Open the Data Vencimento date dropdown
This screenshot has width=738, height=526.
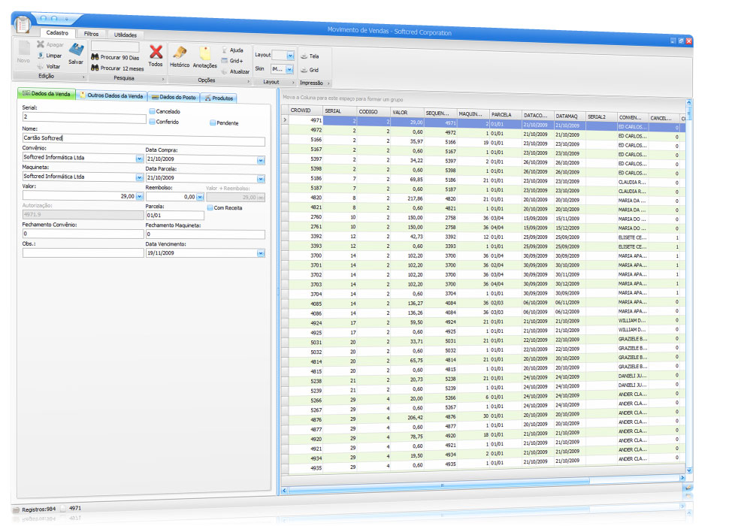coord(261,254)
